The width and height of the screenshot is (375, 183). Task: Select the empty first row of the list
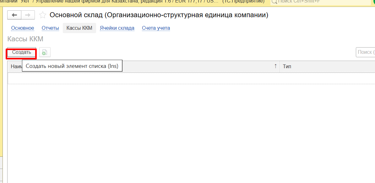tap(141, 78)
